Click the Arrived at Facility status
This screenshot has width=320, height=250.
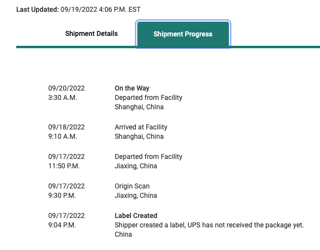[x=141, y=127]
